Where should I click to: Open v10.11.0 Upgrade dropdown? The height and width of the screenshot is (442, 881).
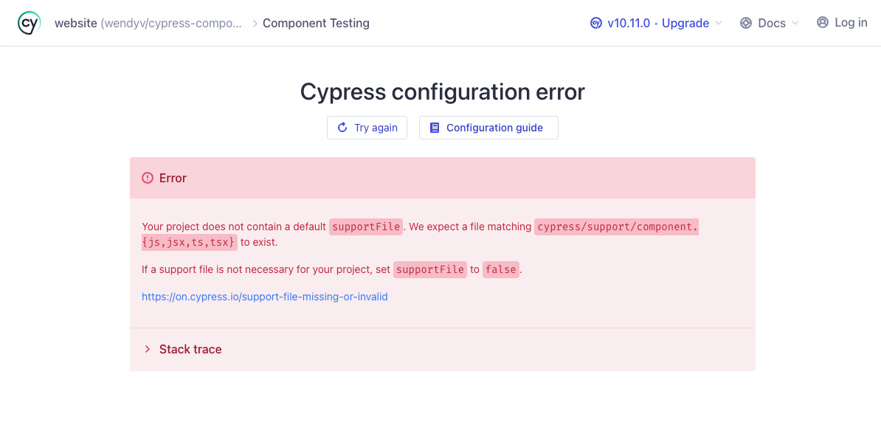point(656,23)
